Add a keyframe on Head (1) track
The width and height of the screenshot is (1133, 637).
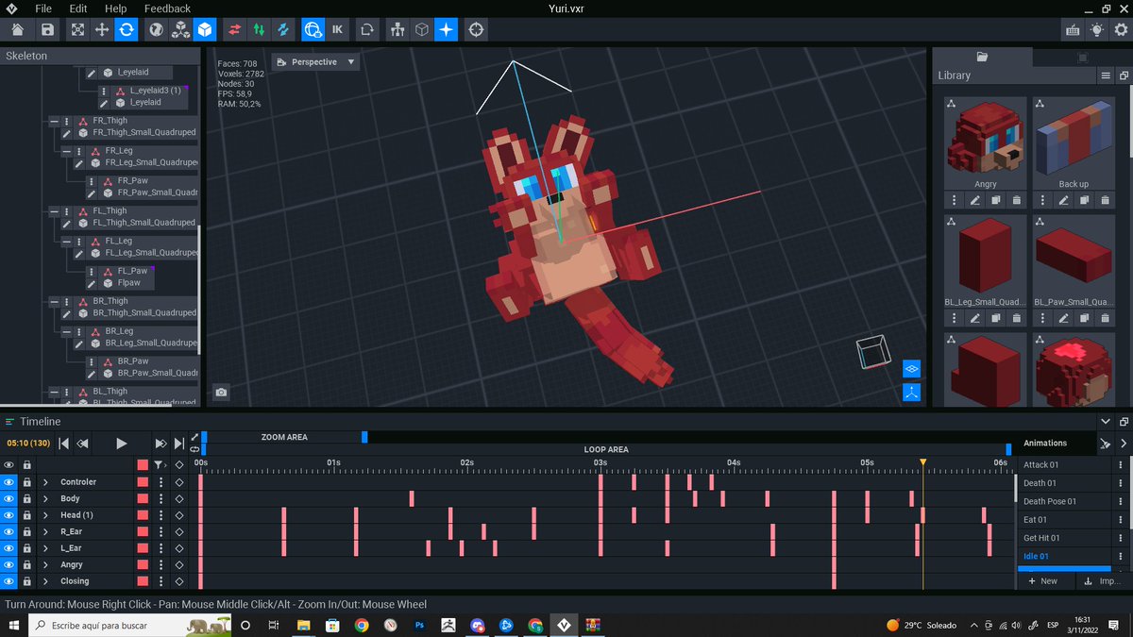pos(179,515)
